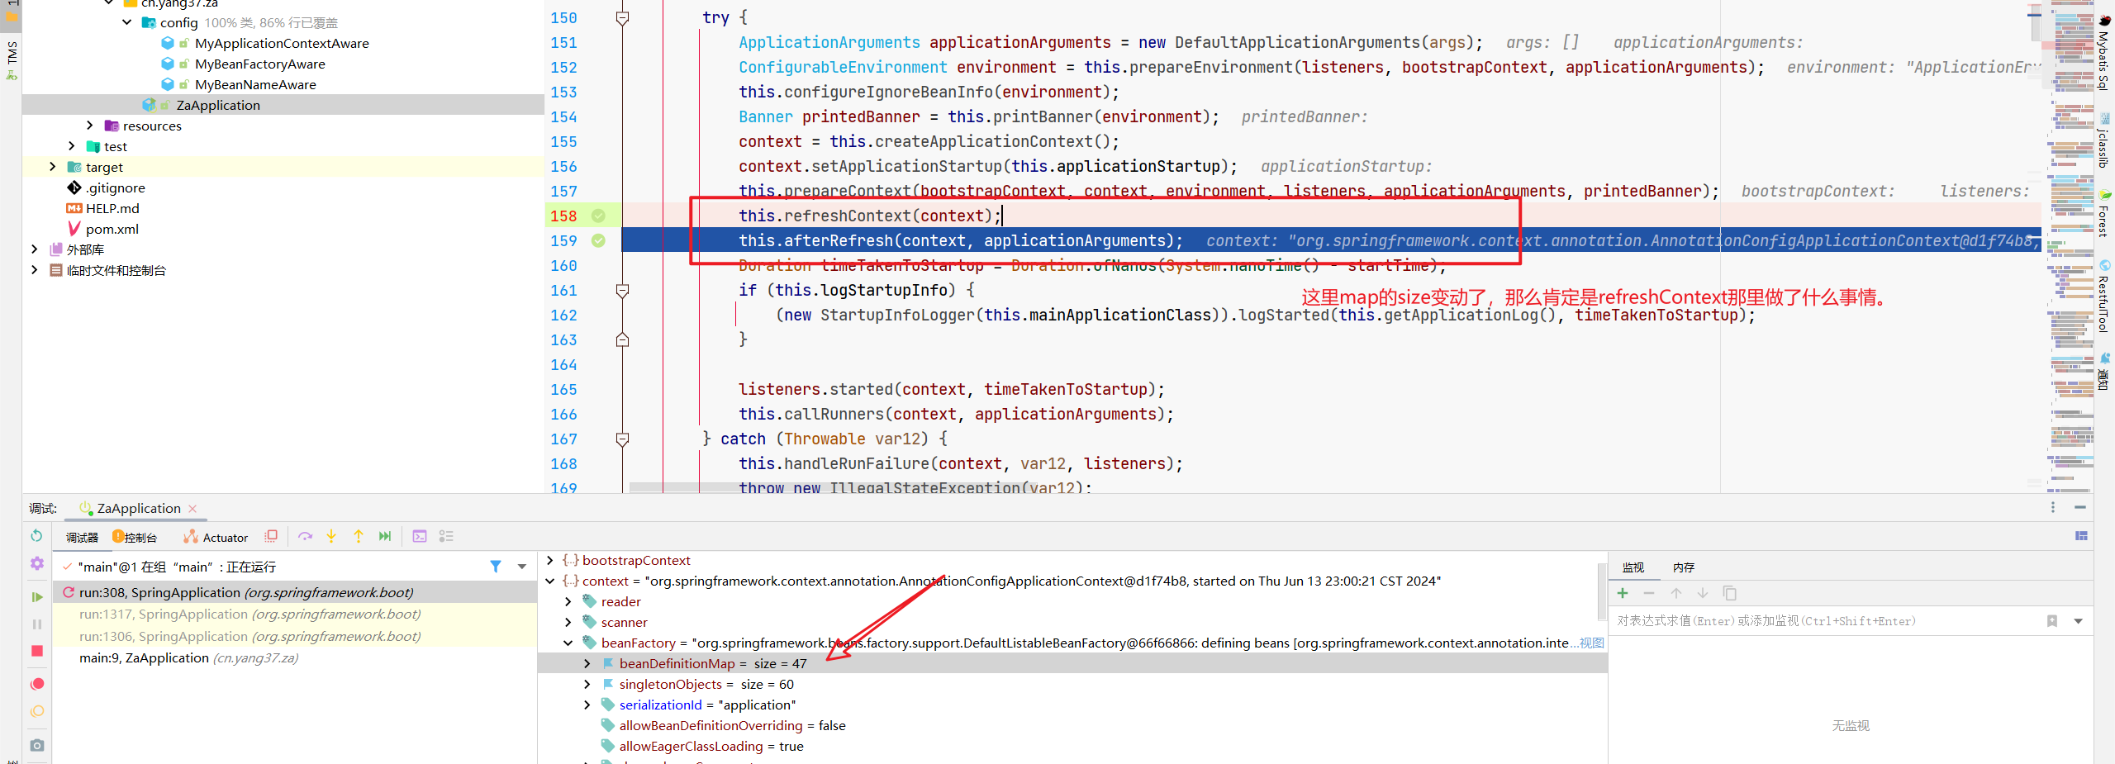Open thread selector dropdown
Viewport: 2115px width, 764px height.
[x=522, y=567]
